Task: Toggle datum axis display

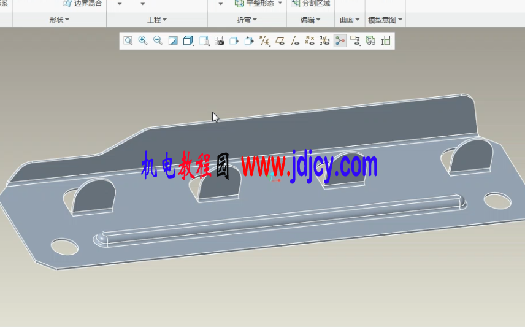Action: tap(295, 40)
